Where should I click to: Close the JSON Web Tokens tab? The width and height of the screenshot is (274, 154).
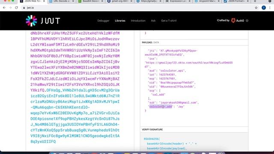point(44,1)
